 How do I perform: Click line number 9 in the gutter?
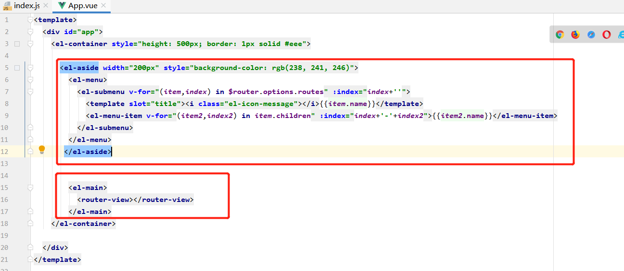pos(6,116)
